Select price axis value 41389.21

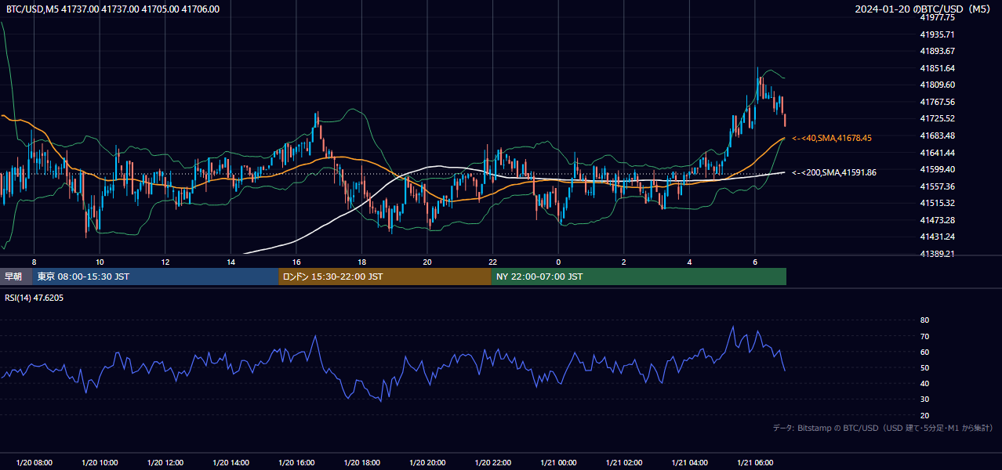[937, 254]
